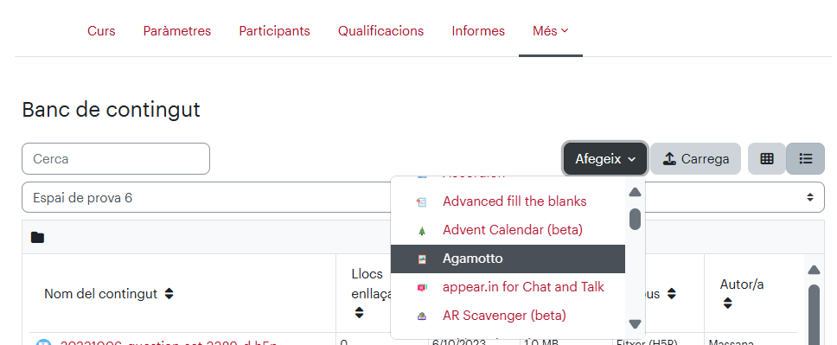
Task: Click the dropdown list scrollbar thumb
Action: click(x=635, y=219)
